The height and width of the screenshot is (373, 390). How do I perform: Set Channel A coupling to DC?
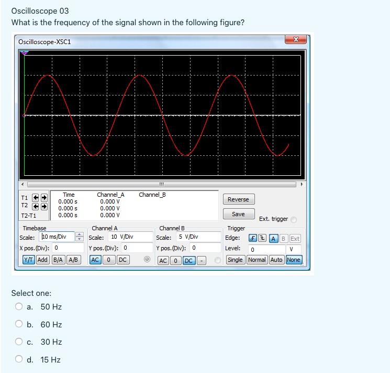pos(123,260)
